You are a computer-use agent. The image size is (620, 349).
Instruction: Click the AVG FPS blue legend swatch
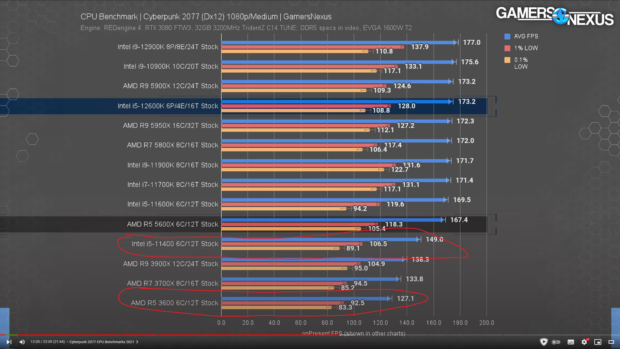[x=507, y=36]
